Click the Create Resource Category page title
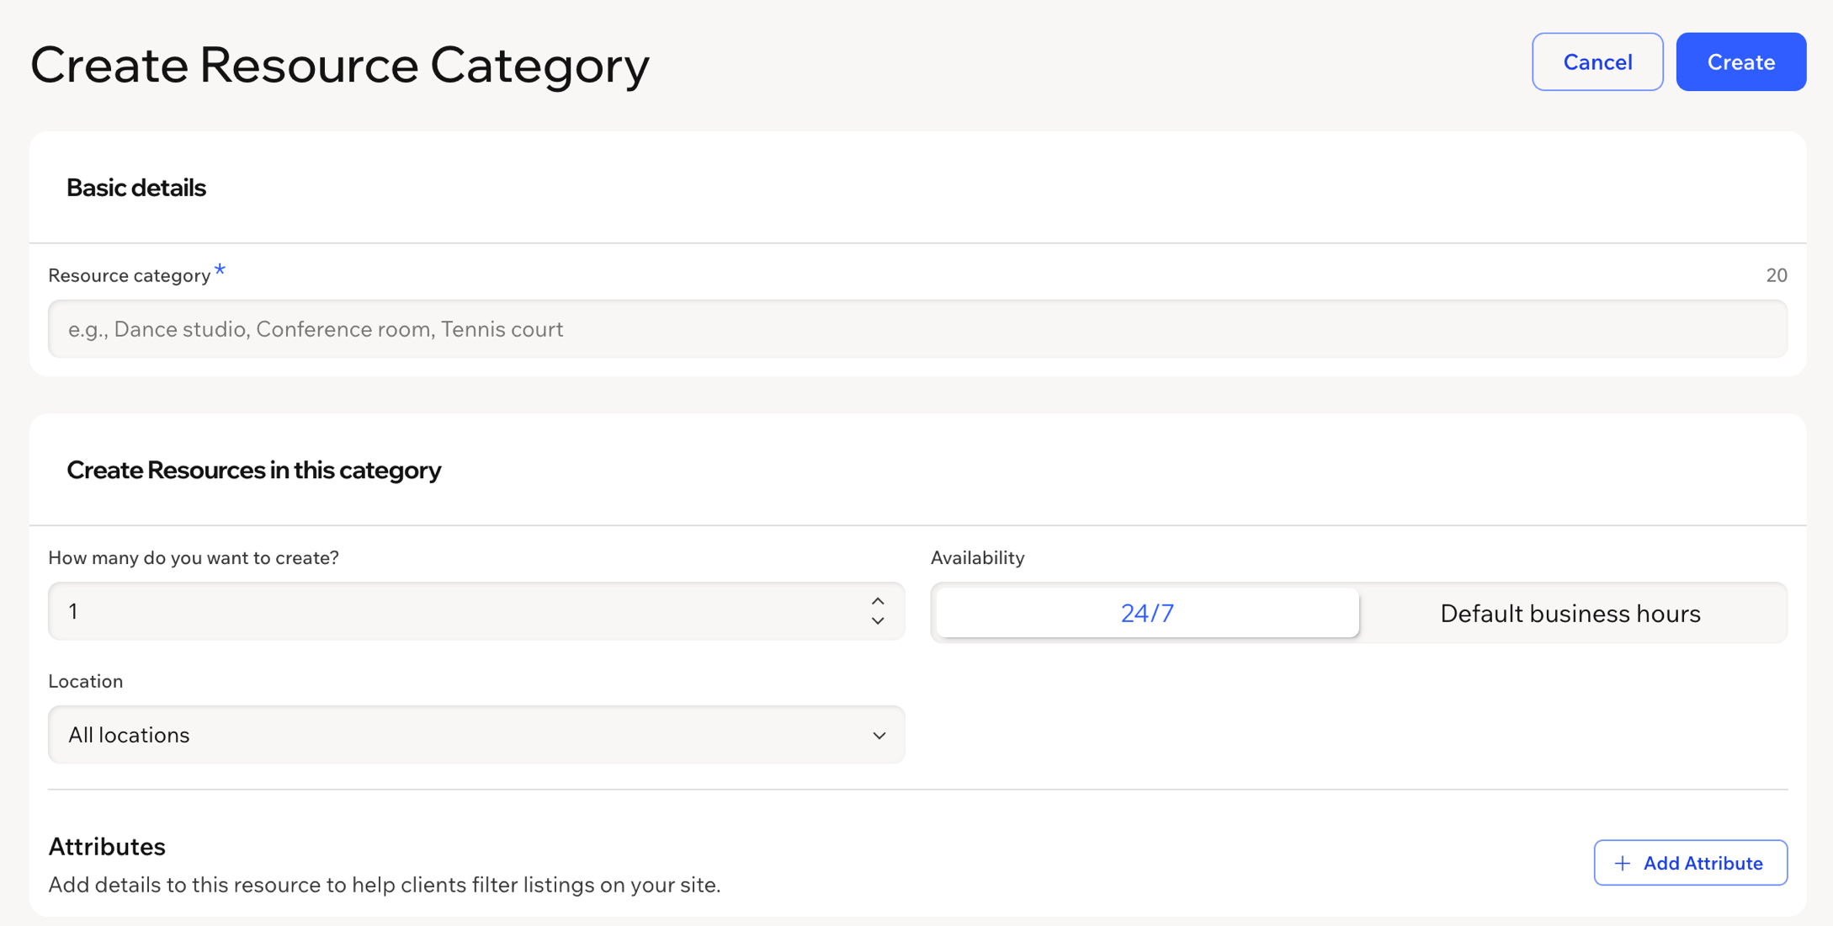 pos(340,64)
